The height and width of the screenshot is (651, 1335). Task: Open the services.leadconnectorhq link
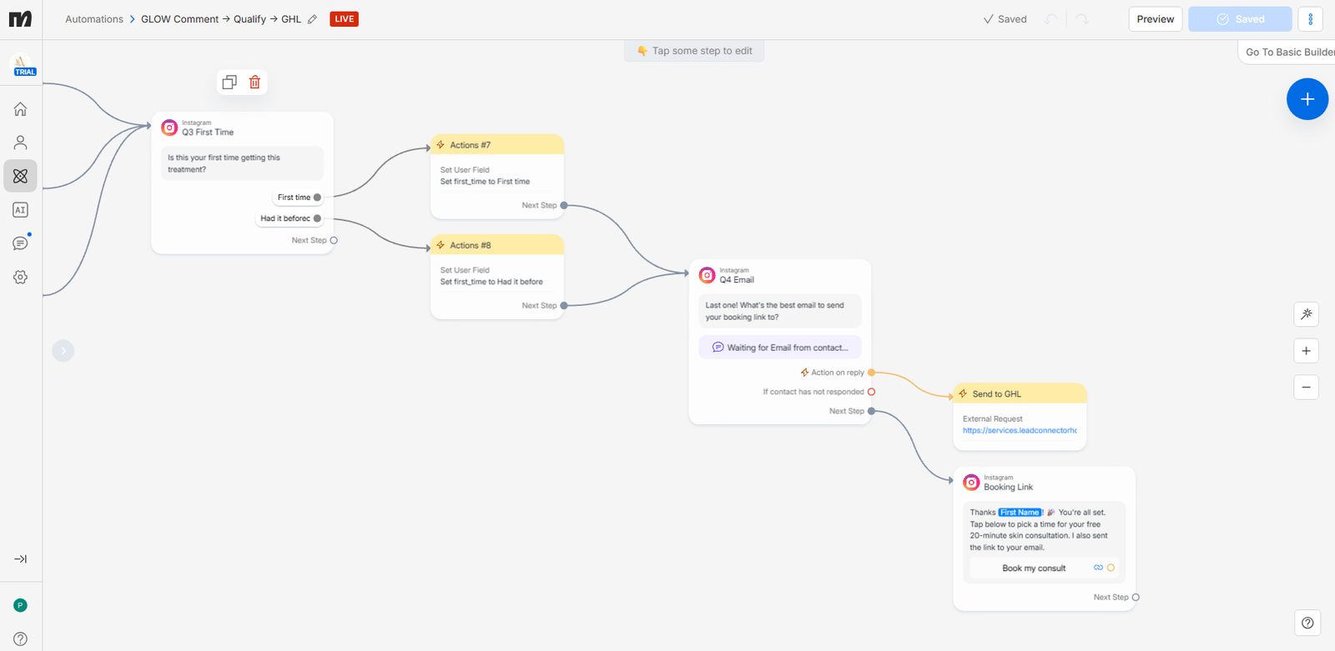(1020, 430)
